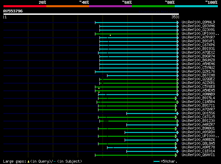Click the arrowhead ending the Q93VH6 alignment

click(178, 26)
